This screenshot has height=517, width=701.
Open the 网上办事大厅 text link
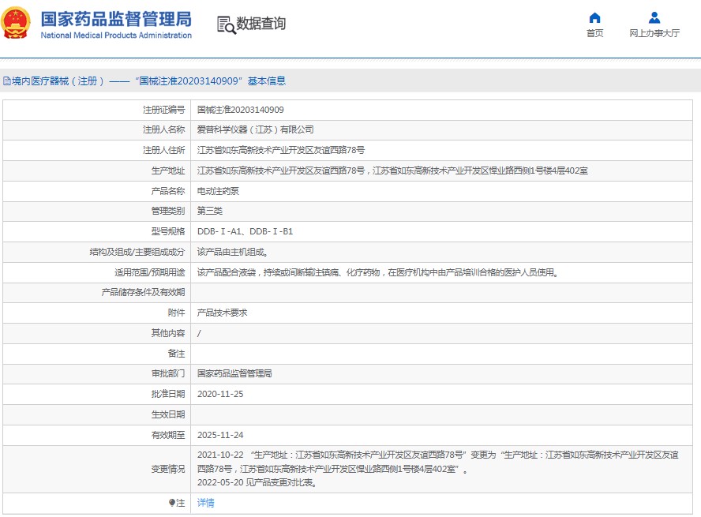pos(654,33)
